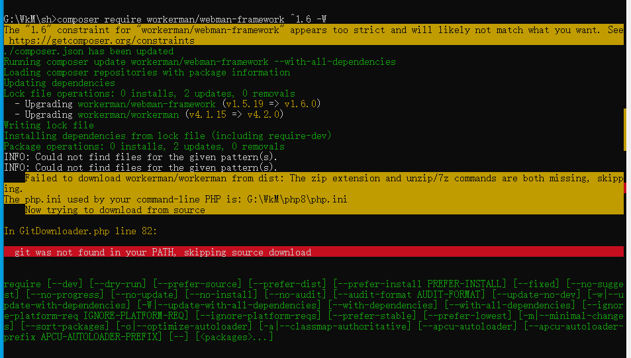Click first 'INFO: Could not find files' line
This screenshot has width=631, height=358.
[x=140, y=157]
